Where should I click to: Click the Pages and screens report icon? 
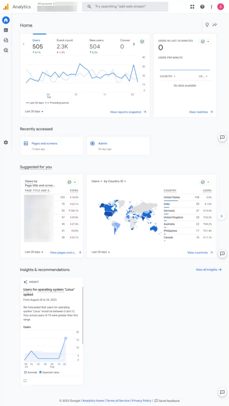coord(26,144)
